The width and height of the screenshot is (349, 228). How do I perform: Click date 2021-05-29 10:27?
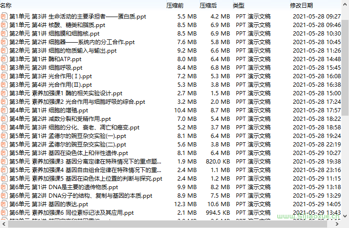[x=317, y=153]
